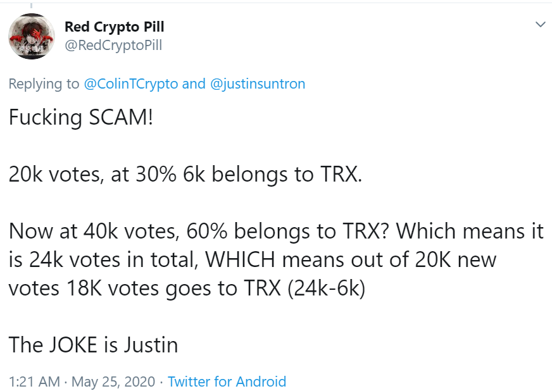Open the Twitter for Android source link
The width and height of the screenshot is (552, 391).
(x=227, y=382)
